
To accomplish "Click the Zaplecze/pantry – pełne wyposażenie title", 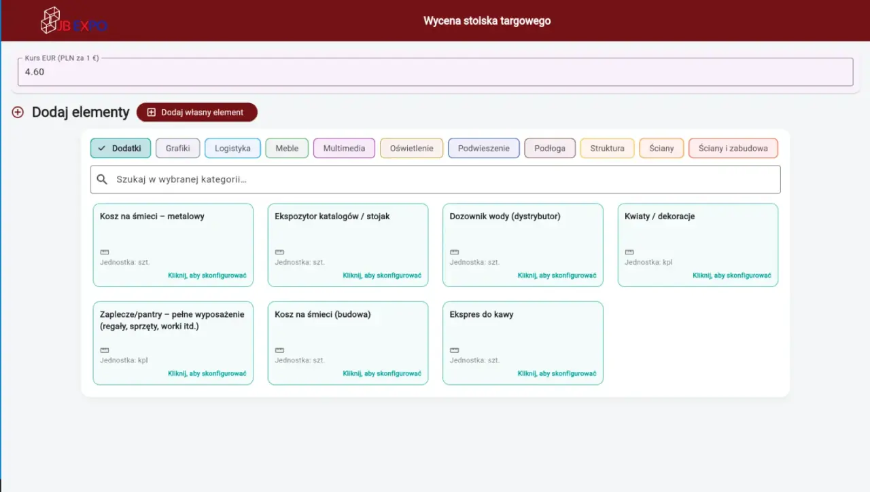I will click(172, 320).
